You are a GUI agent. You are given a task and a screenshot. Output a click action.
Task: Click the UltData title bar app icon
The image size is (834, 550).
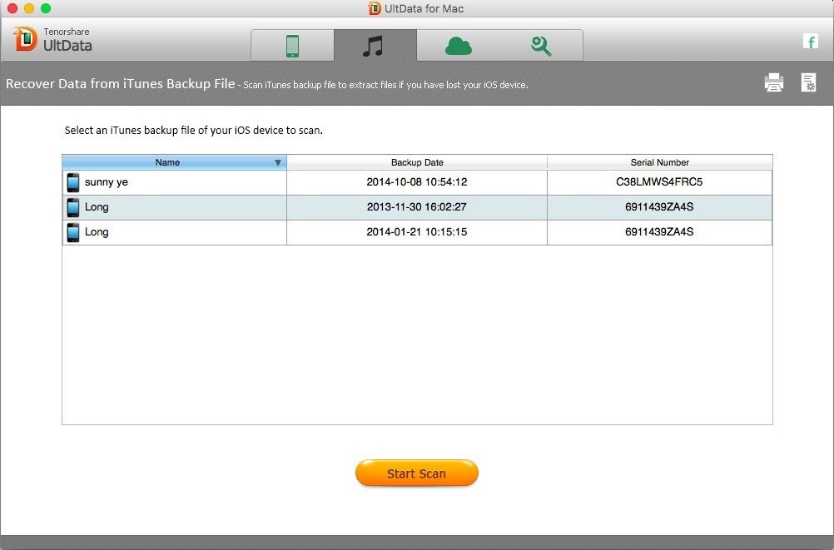point(375,8)
